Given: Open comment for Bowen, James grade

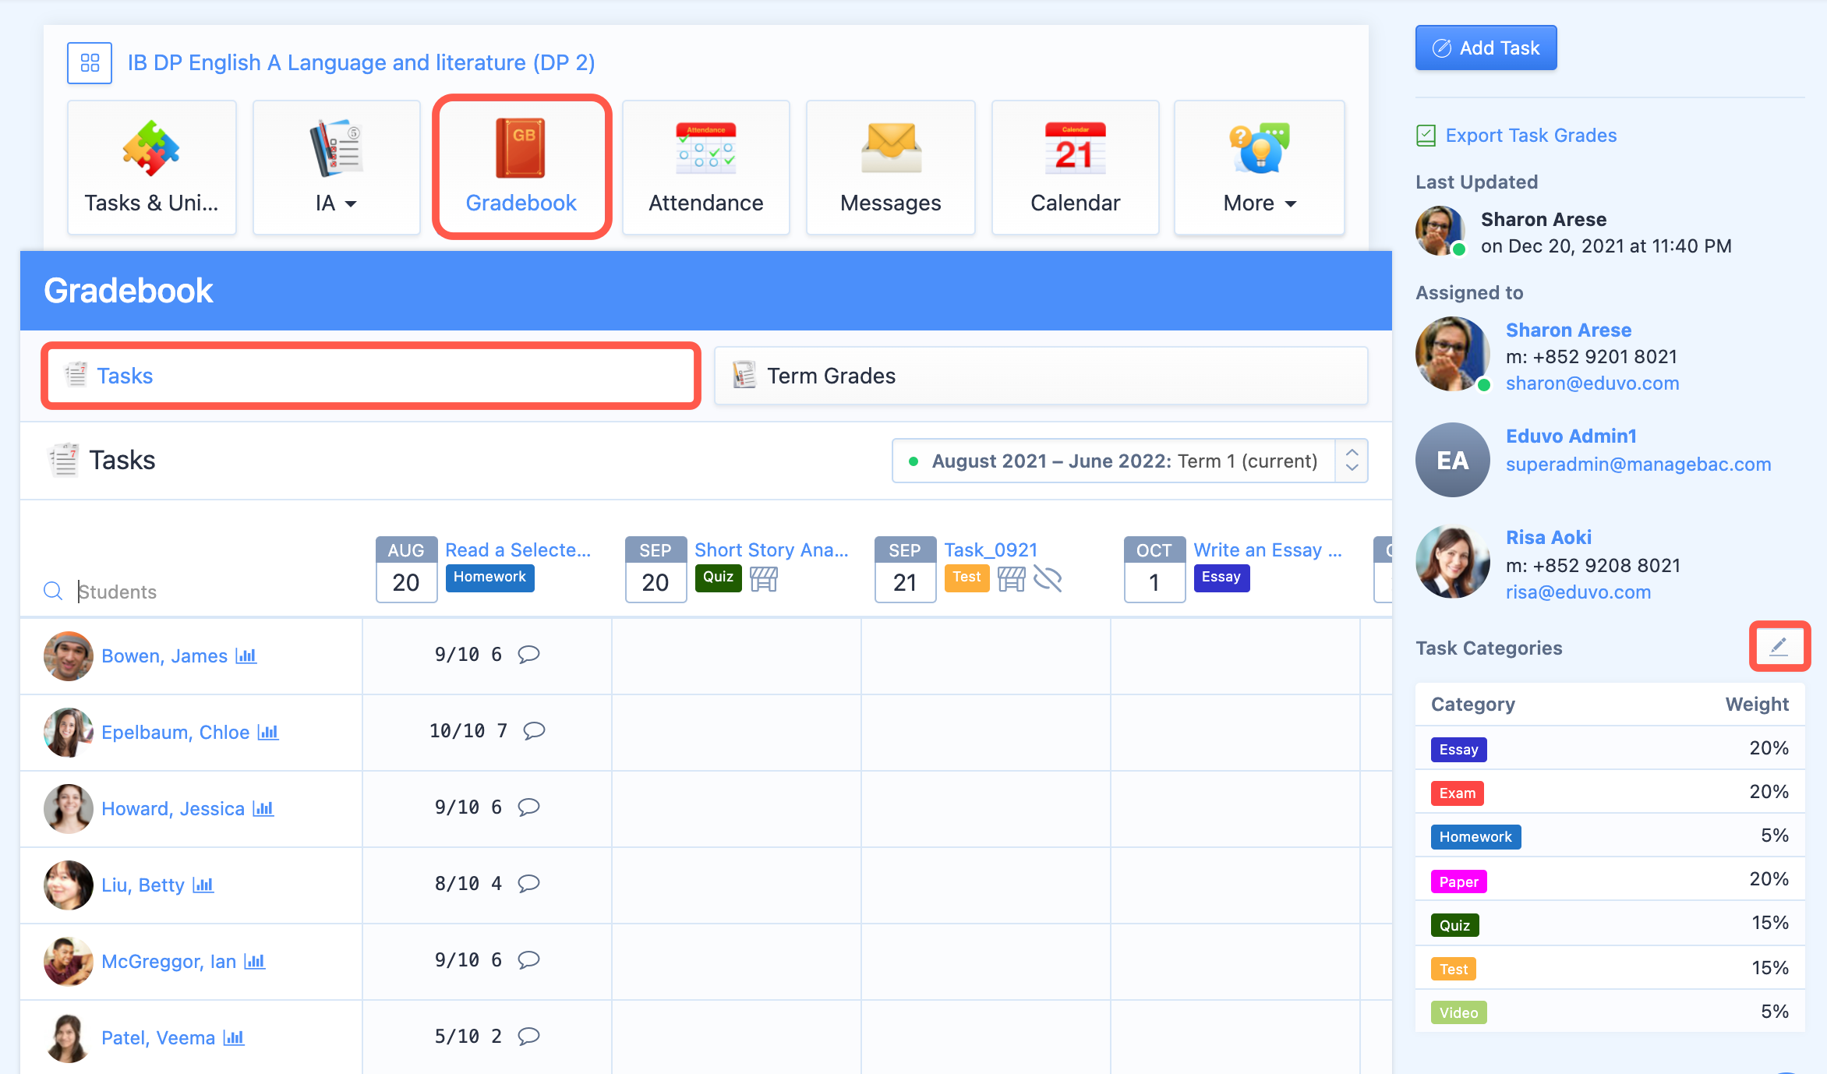Looking at the screenshot, I should 528,654.
